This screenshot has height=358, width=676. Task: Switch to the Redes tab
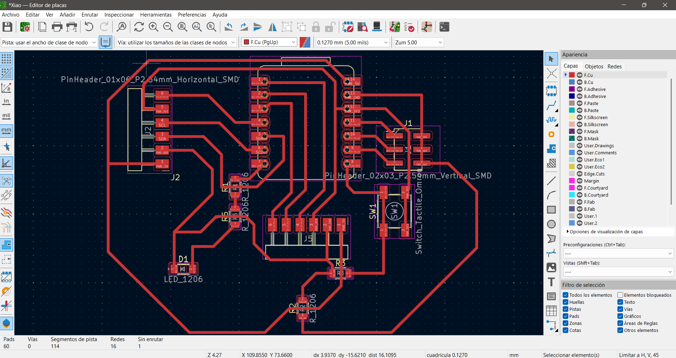(614, 66)
